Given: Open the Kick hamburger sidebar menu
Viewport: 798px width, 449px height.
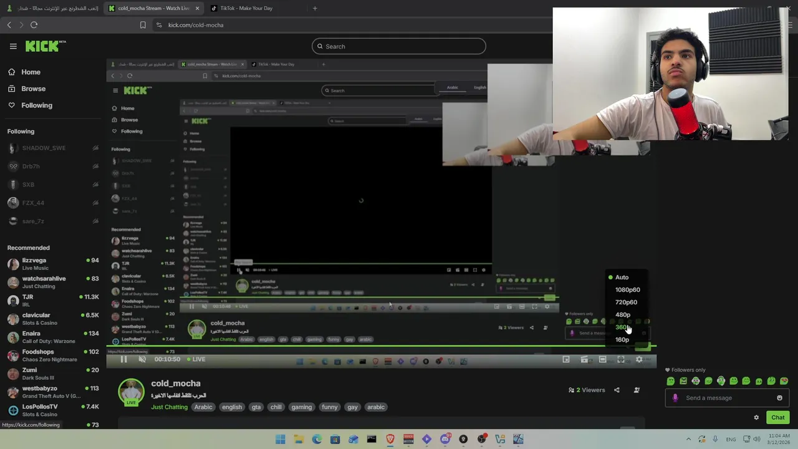Looking at the screenshot, I should click(13, 46).
